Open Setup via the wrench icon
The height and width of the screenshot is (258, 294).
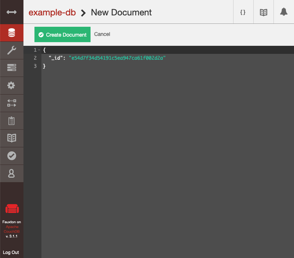point(11,50)
